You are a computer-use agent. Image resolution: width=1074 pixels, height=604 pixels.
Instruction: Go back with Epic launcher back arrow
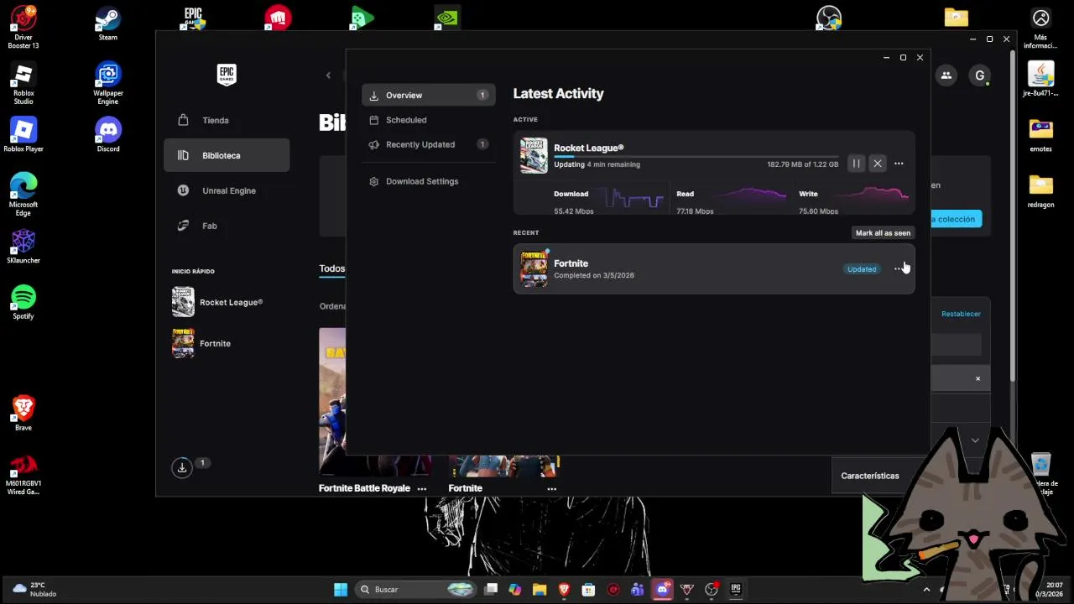tap(328, 75)
